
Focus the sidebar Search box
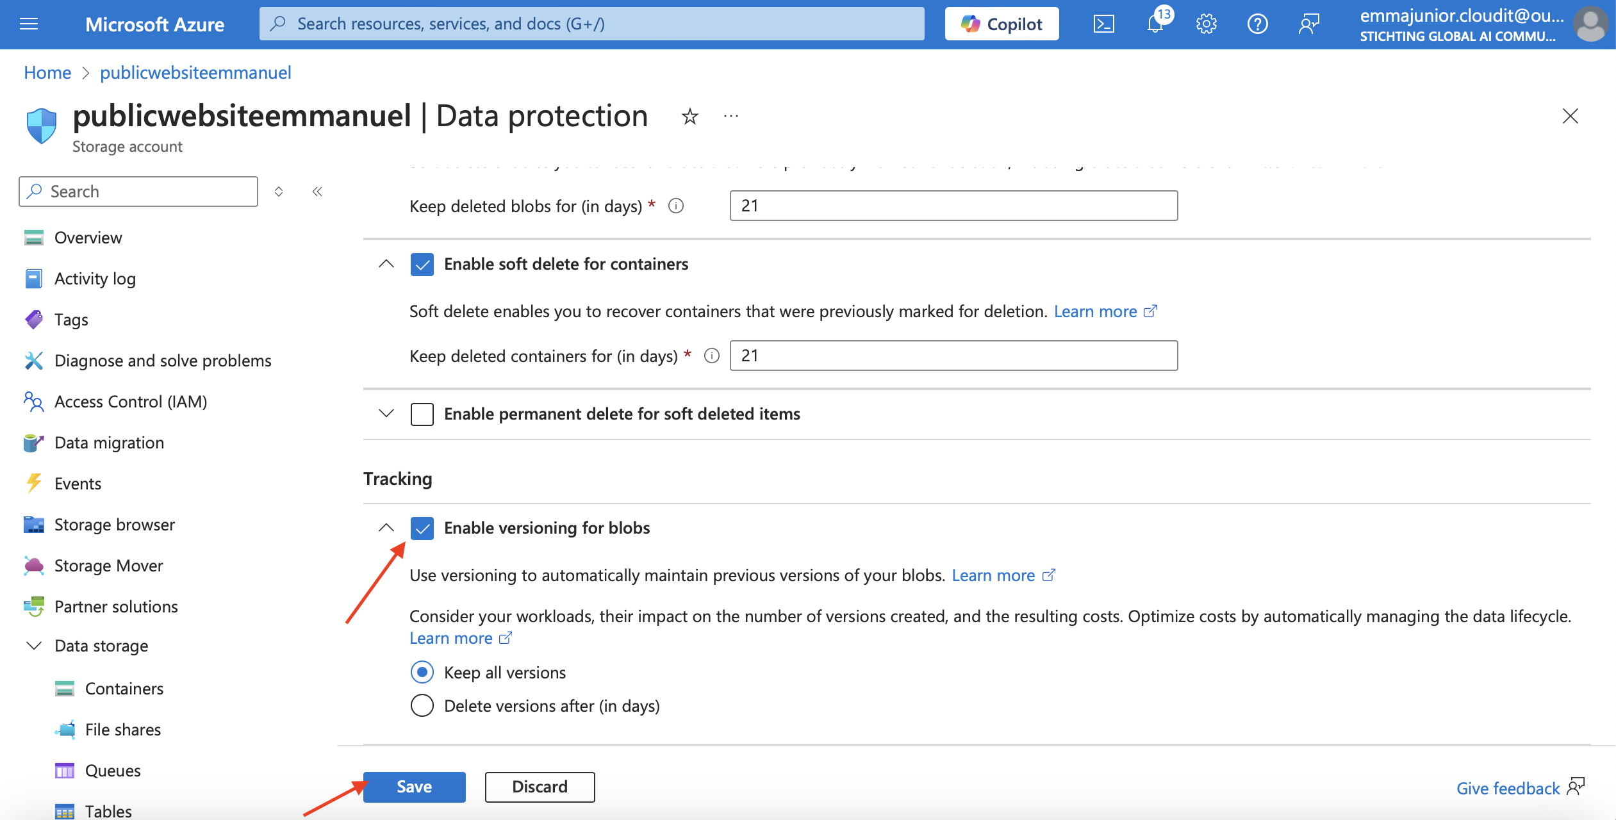138,192
